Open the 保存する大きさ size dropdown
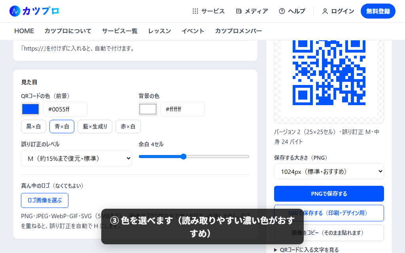The width and height of the screenshot is (405, 253). click(x=329, y=172)
